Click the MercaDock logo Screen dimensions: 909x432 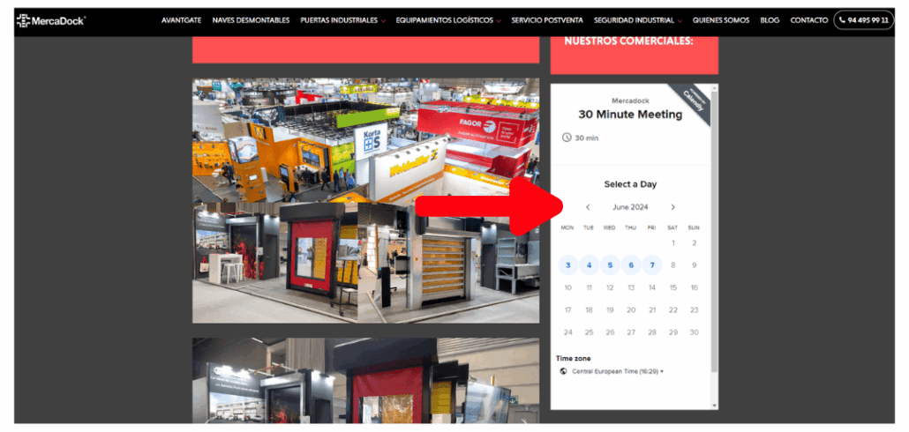[50, 20]
